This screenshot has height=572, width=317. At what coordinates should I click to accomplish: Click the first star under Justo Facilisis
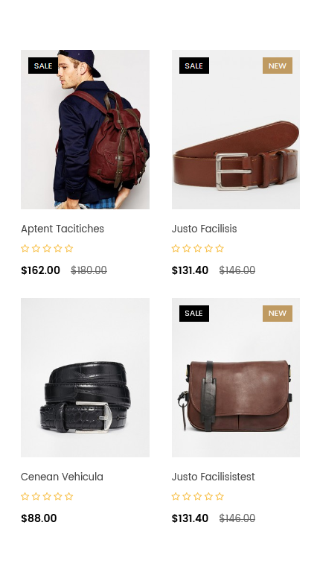(176, 249)
